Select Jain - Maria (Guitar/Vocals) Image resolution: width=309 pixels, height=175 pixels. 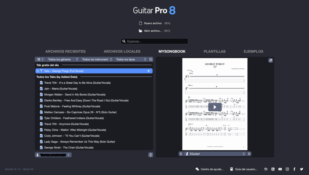(x=94, y=89)
